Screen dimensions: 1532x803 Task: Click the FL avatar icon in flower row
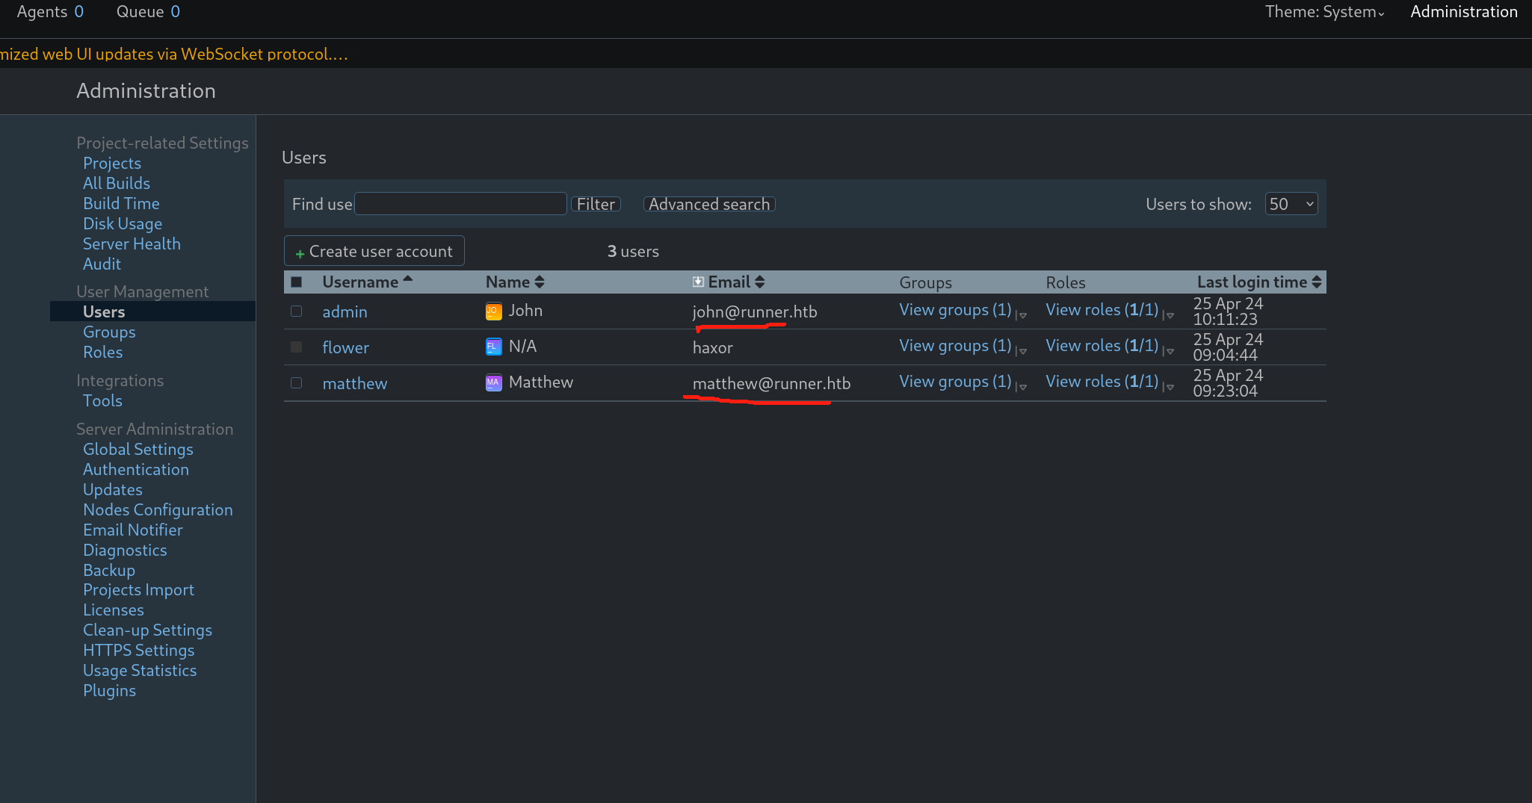coord(493,347)
